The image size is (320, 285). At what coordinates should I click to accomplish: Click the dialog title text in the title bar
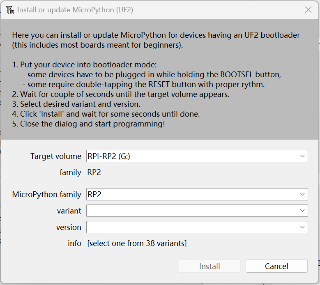pos(75,10)
